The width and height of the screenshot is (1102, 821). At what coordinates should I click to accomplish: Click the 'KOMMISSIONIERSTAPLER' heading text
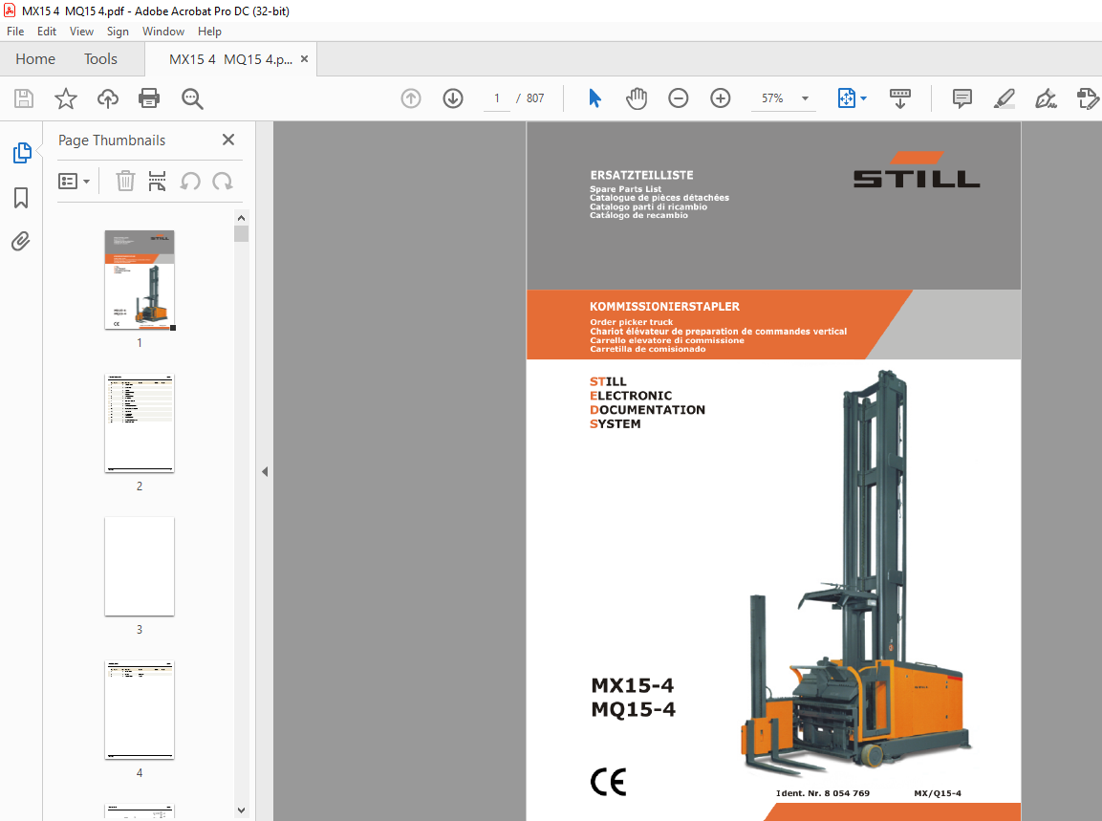pos(664,307)
